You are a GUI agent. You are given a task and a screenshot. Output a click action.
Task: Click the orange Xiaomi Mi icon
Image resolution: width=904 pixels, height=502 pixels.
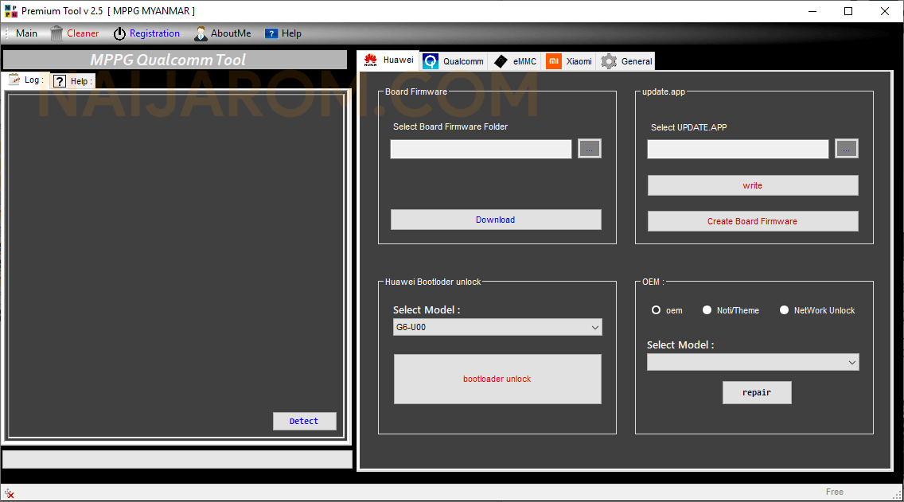coord(554,61)
